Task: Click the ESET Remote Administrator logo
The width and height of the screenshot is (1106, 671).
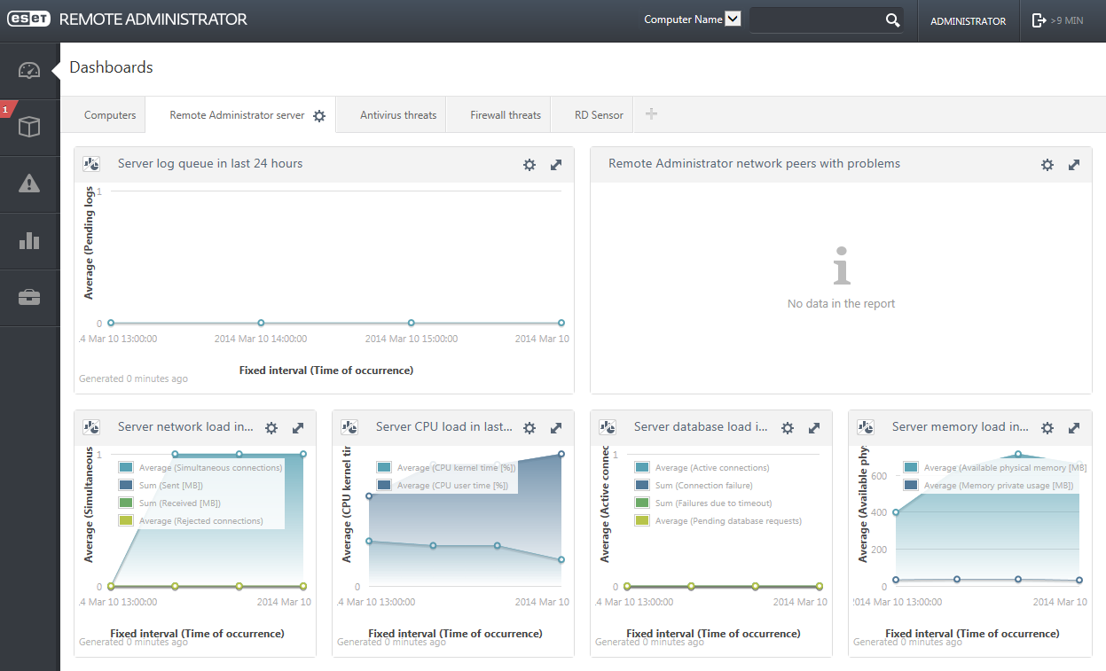Action: tap(128, 20)
